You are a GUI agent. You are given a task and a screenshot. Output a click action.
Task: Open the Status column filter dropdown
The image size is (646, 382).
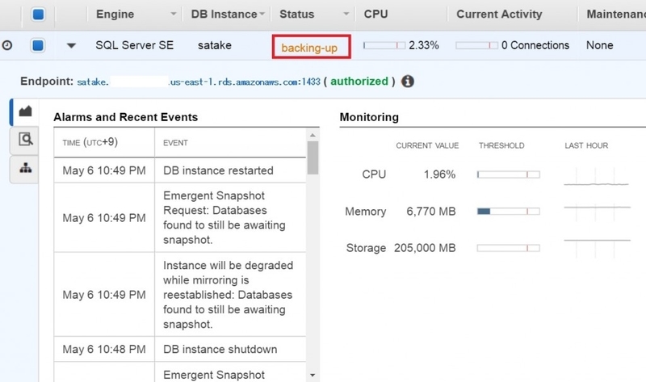pos(346,14)
